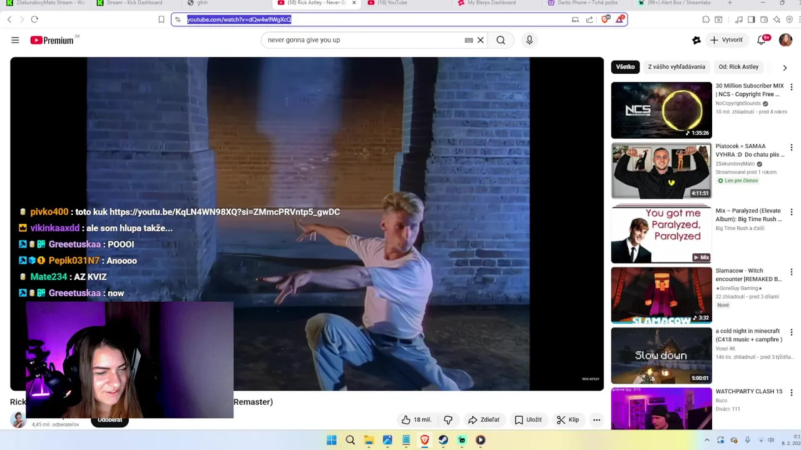Toggle the browser sidebar panel icon
This screenshot has width=801, height=450.
[751, 19]
